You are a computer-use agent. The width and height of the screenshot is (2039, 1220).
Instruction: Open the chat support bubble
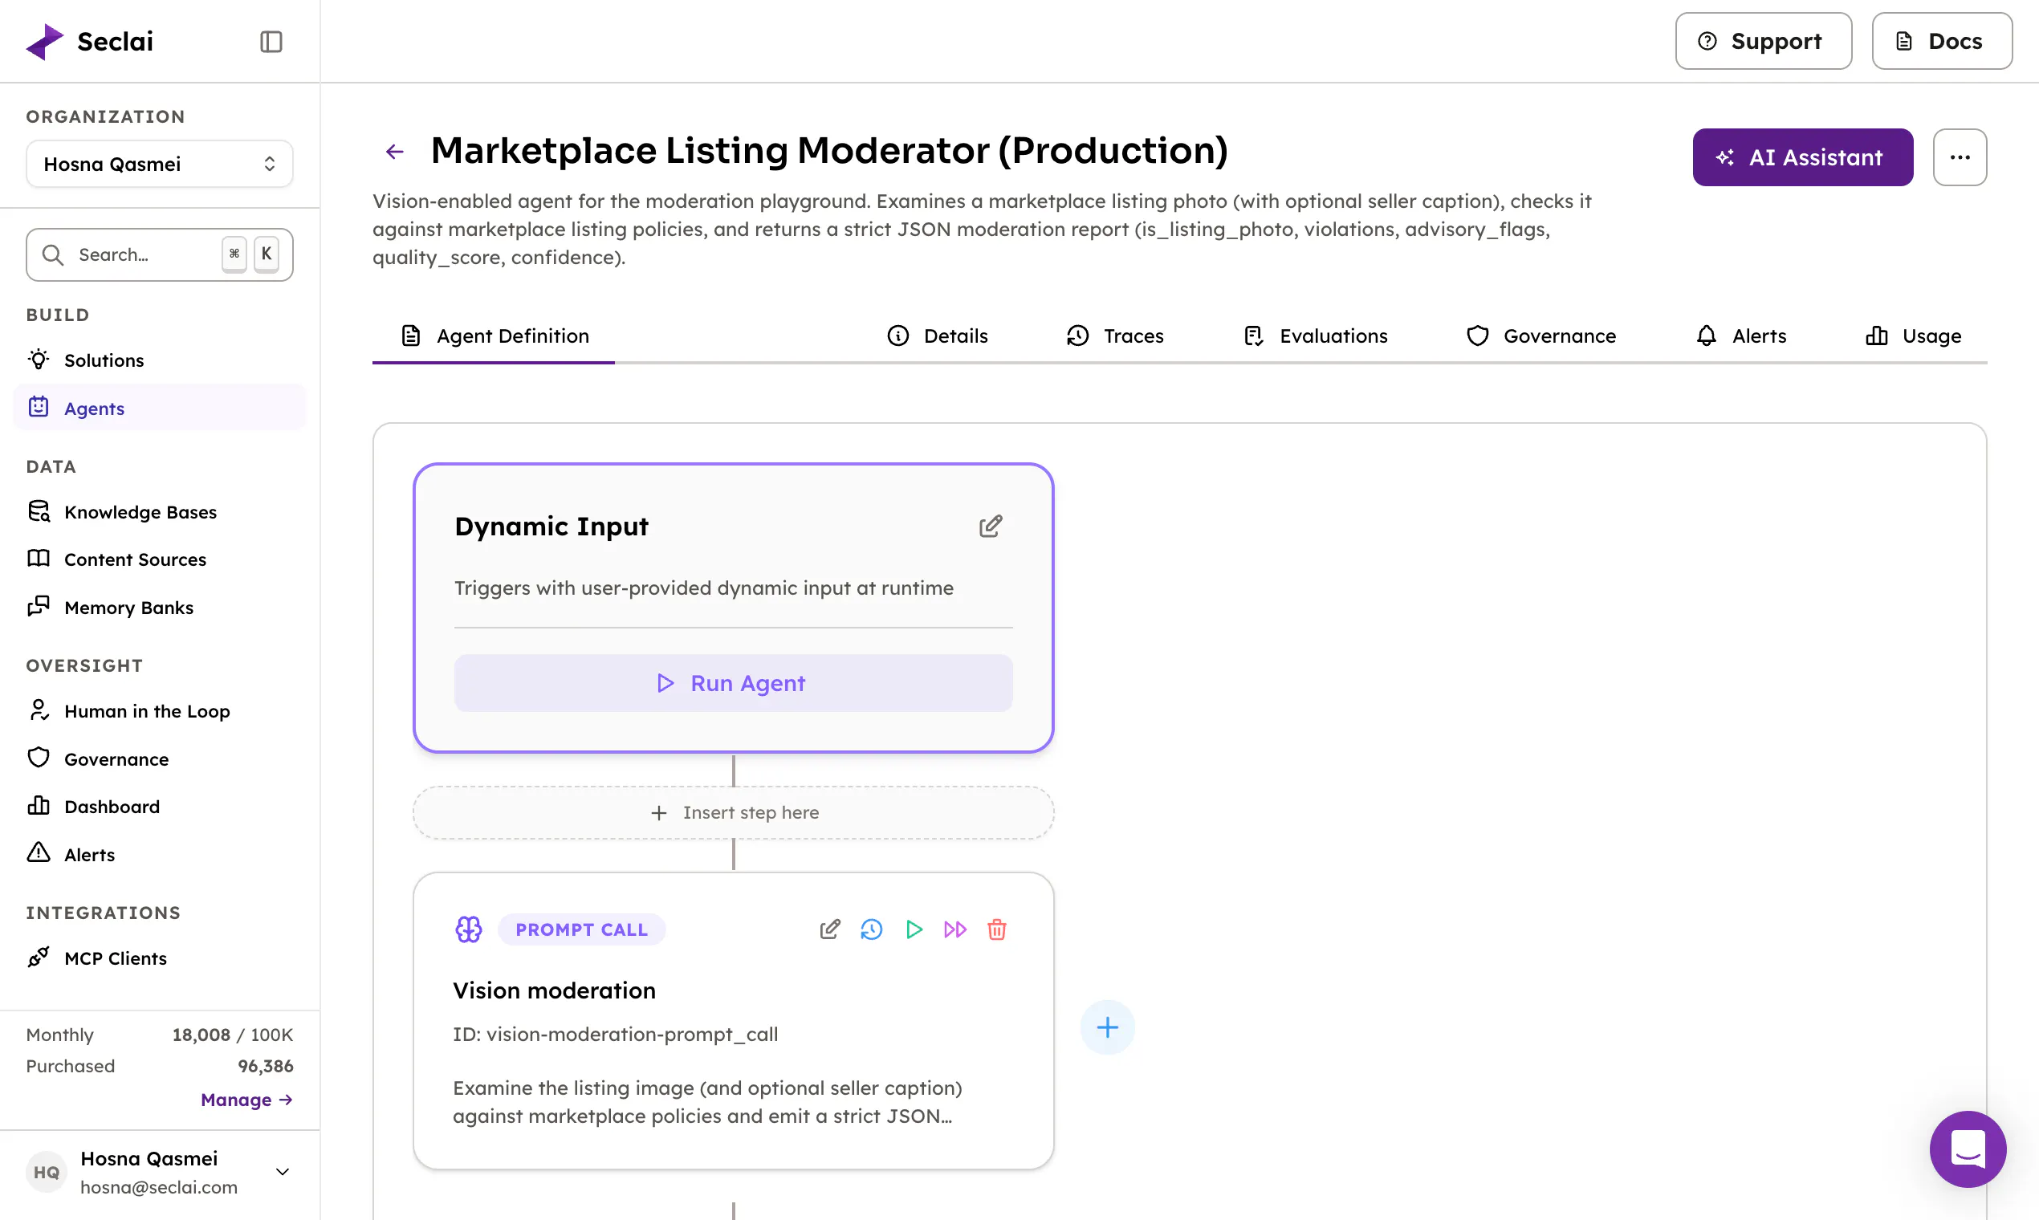click(x=1968, y=1149)
